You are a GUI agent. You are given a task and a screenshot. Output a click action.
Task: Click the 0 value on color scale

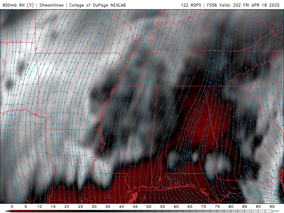(x=12, y=207)
